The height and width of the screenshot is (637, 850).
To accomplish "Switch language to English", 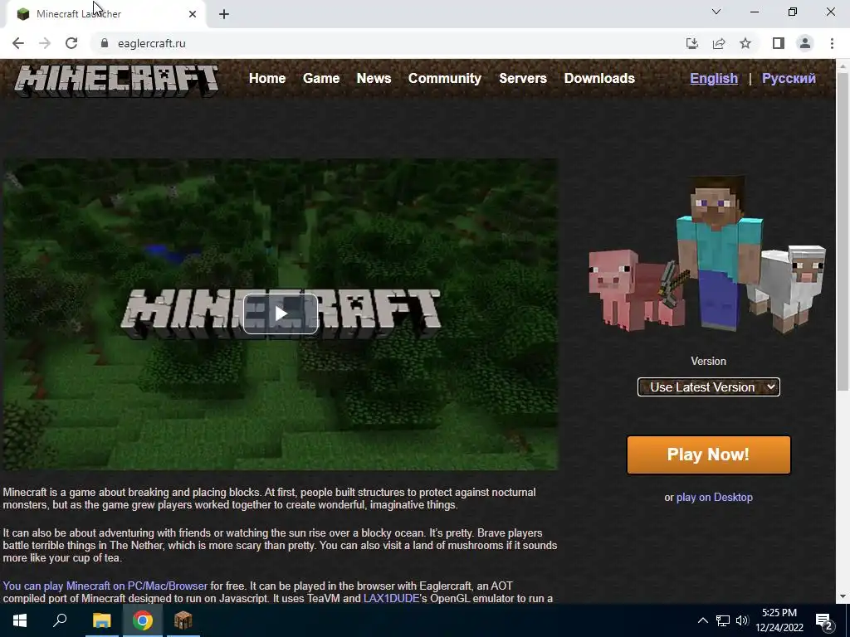I will (714, 79).
